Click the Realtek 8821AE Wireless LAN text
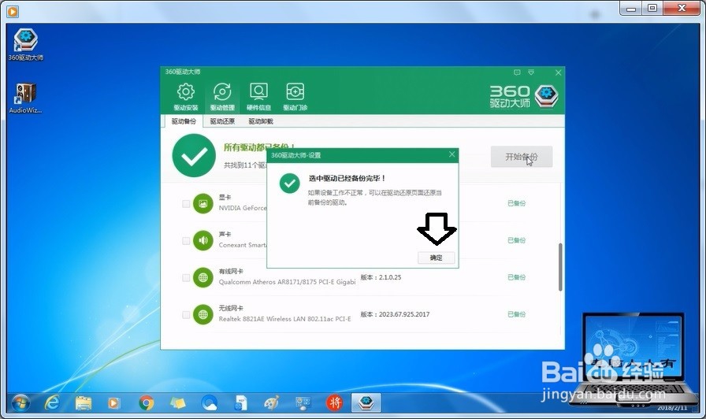The width and height of the screenshot is (706, 419). pos(284,319)
